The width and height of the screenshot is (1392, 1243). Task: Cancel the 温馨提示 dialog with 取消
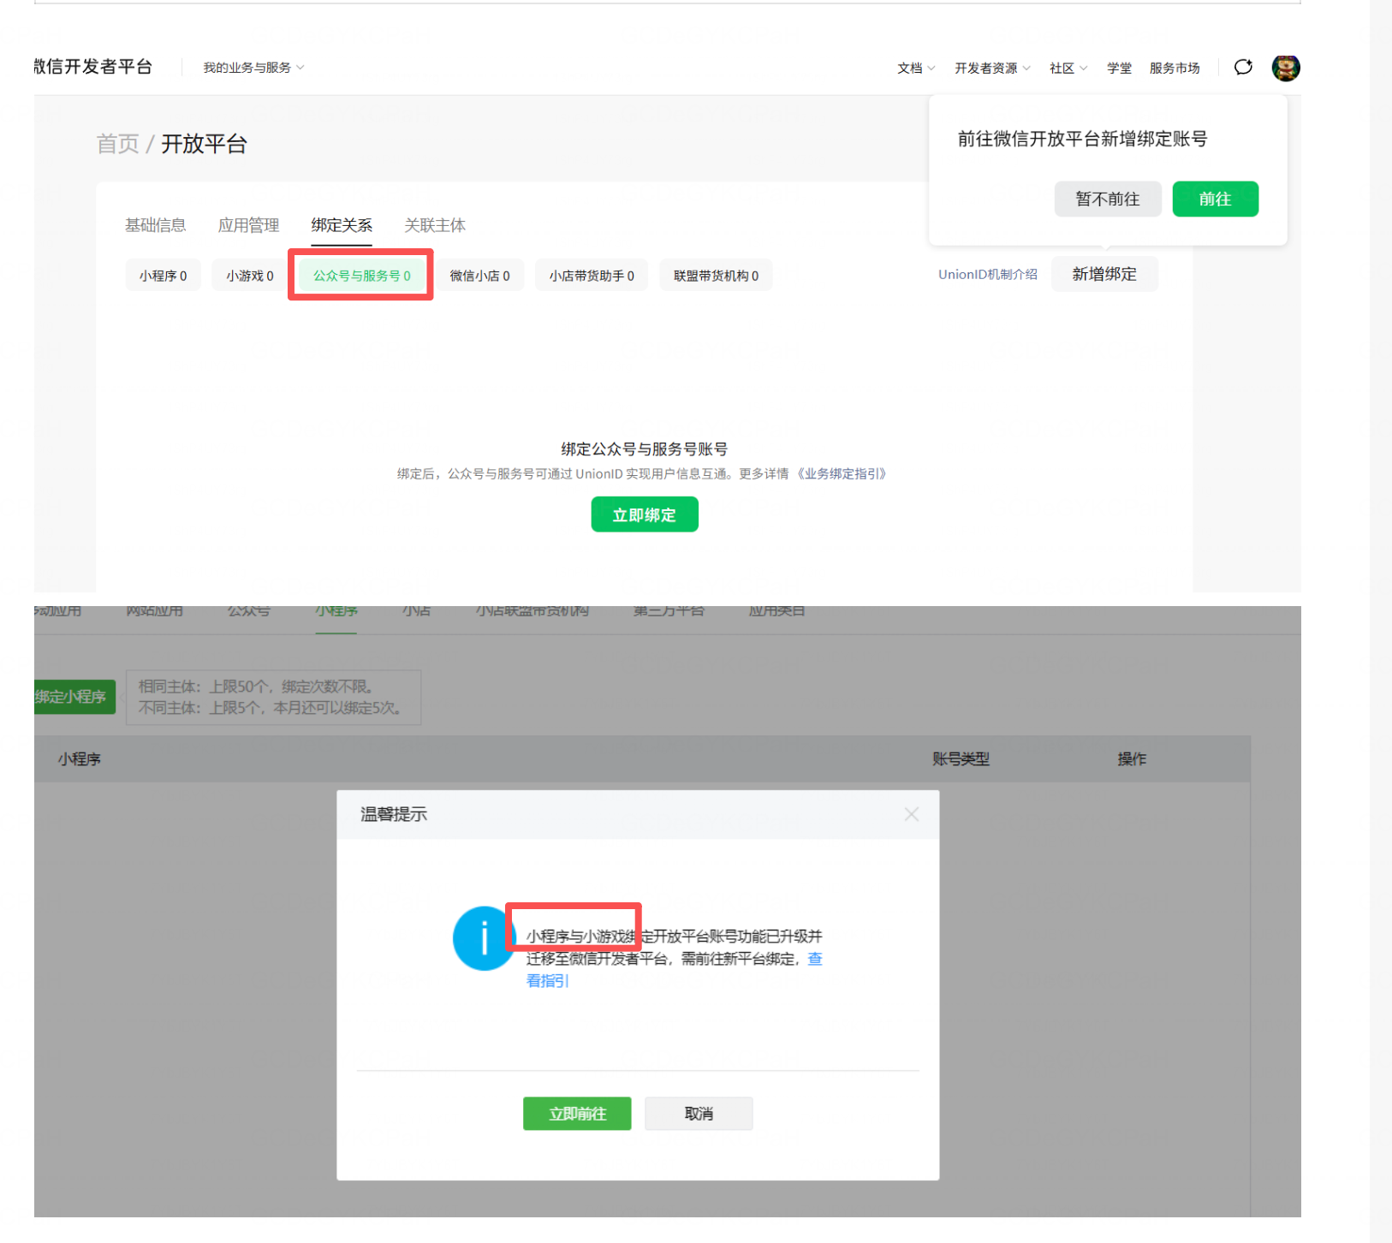(x=699, y=1114)
